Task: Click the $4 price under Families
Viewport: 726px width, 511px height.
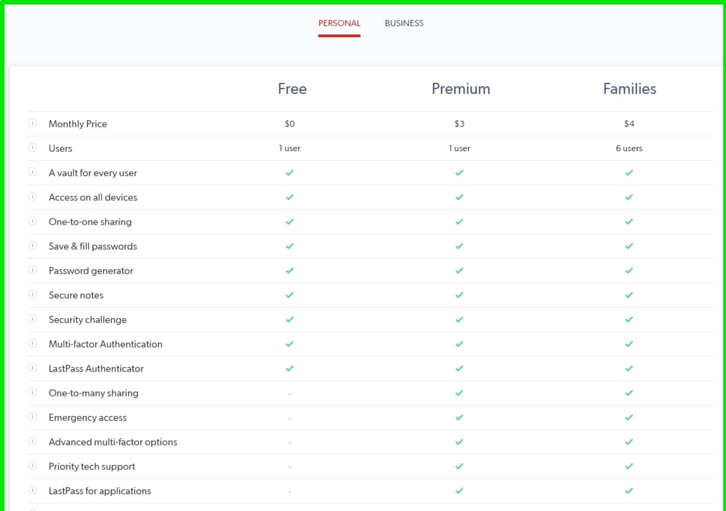Action: point(629,124)
